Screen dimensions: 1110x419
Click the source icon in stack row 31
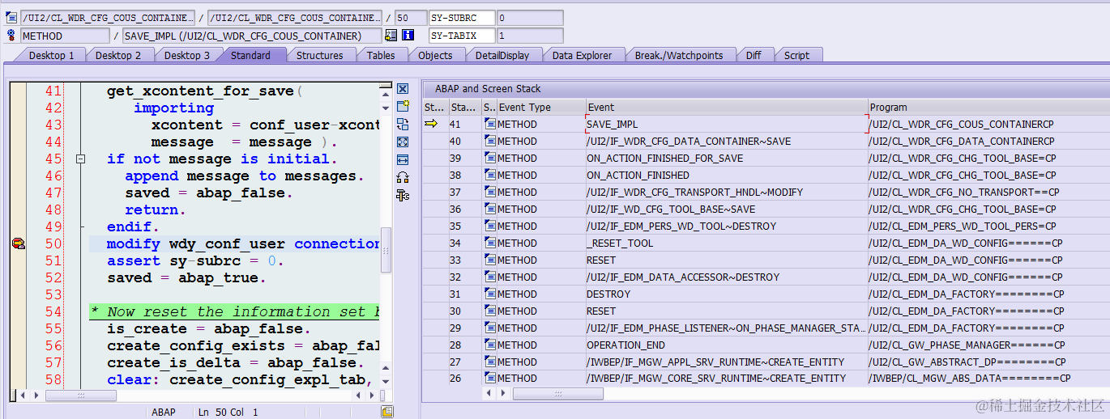(489, 294)
